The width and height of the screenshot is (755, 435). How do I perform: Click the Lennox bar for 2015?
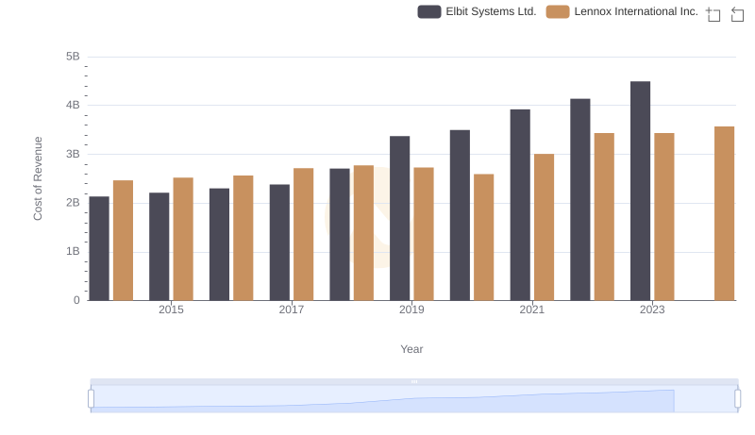coord(183,239)
